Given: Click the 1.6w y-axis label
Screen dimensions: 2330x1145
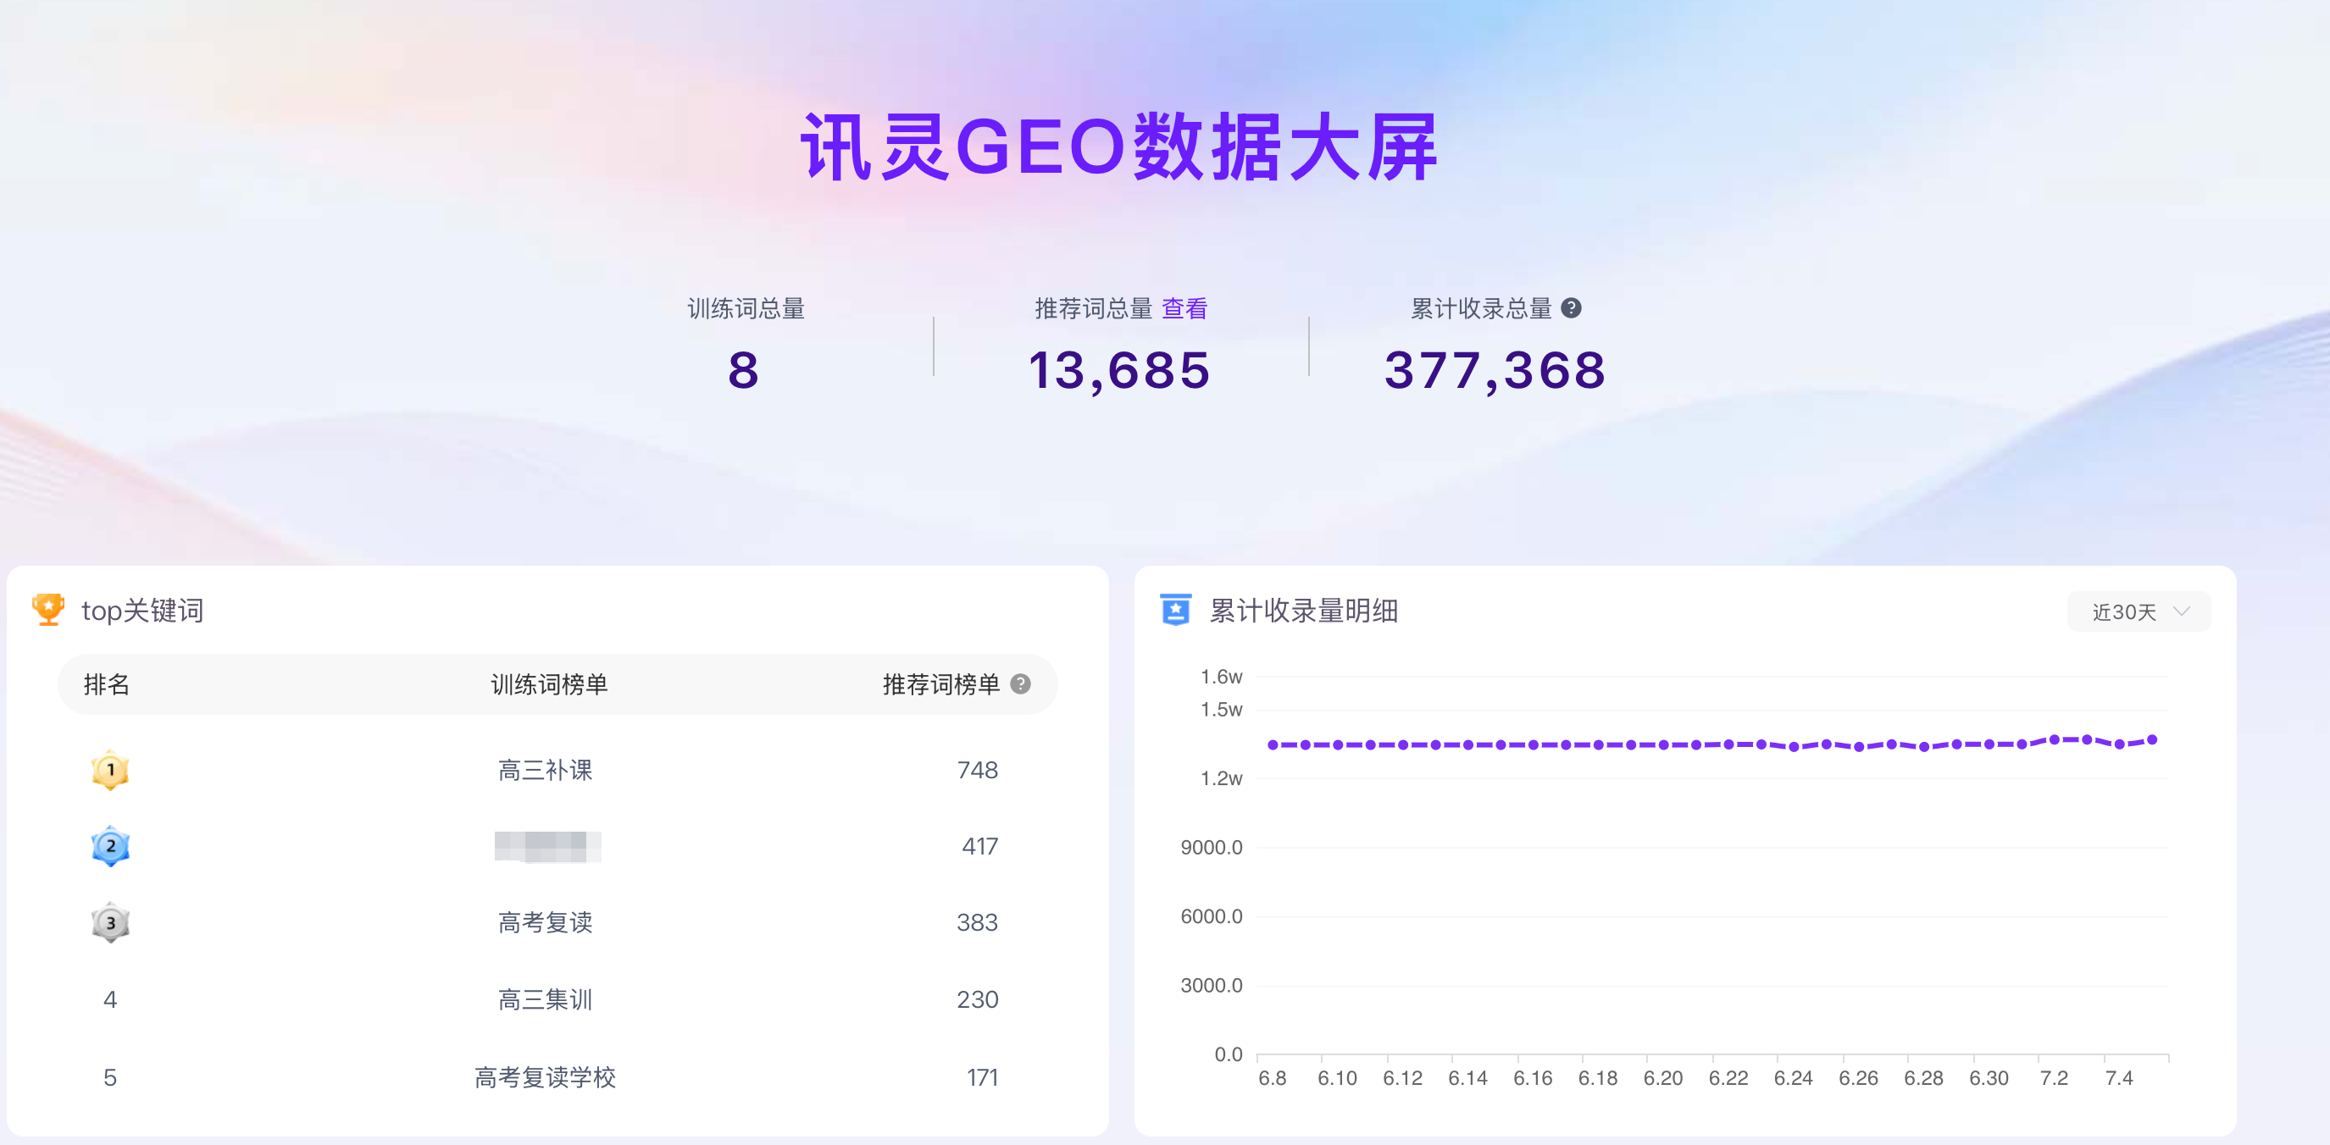Looking at the screenshot, I should point(1221,677).
